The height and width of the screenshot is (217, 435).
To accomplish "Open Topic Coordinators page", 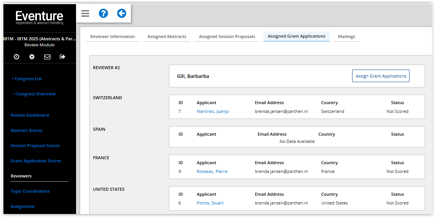I will tap(30, 191).
